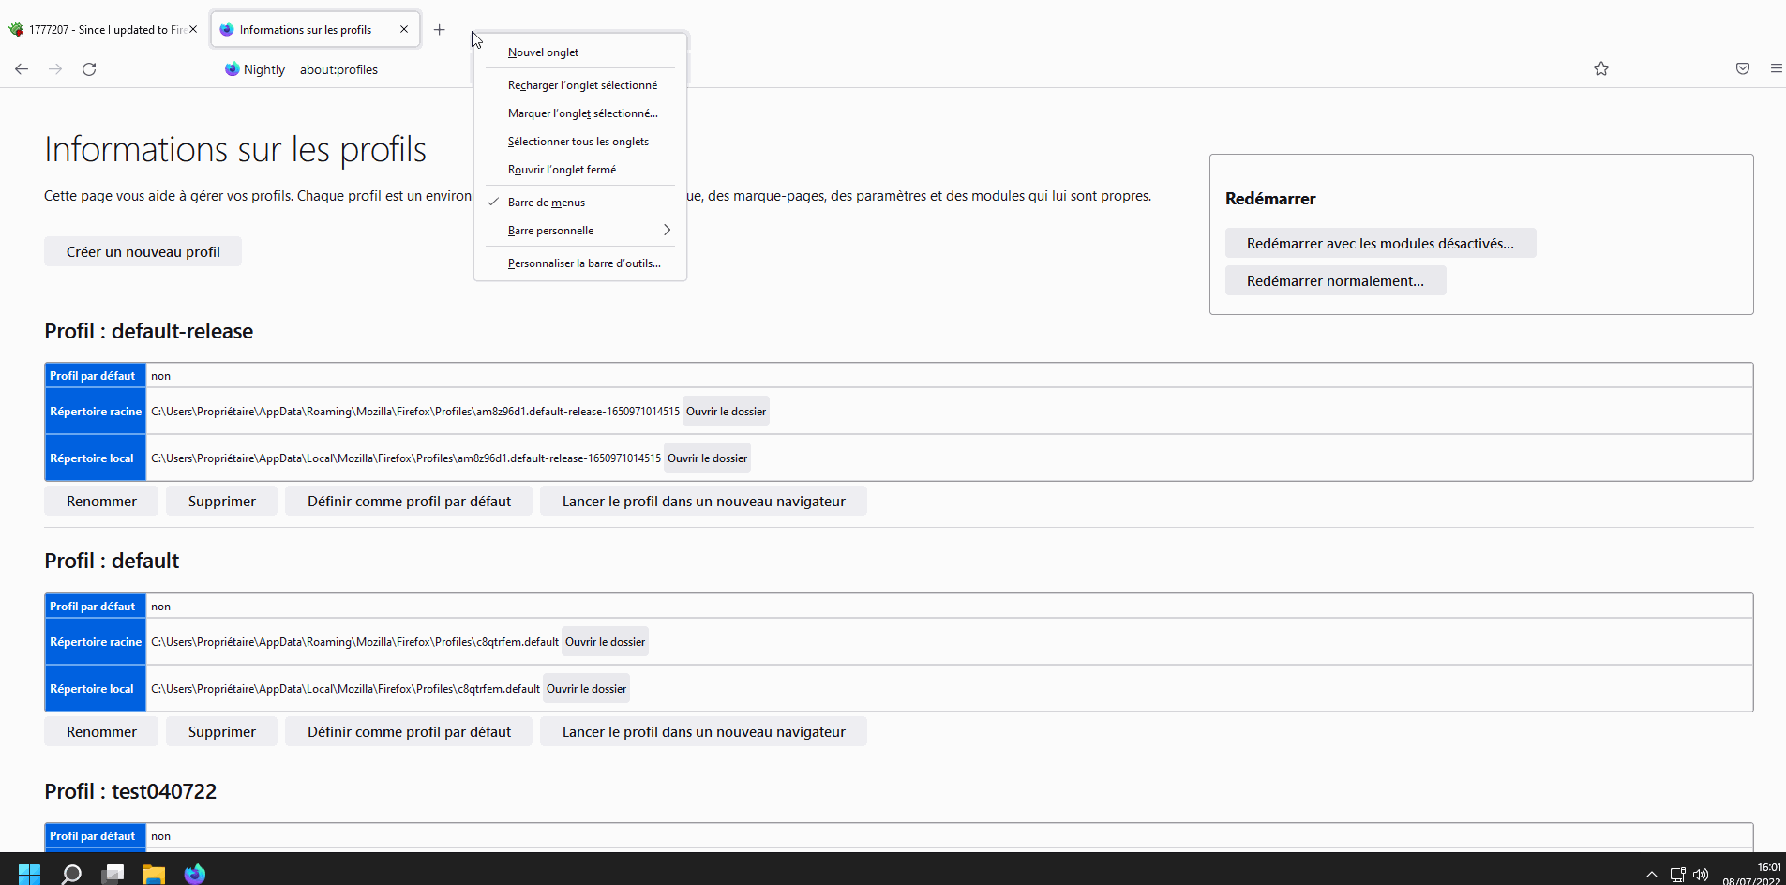Click the Redémarrer panel heading
This screenshot has width=1786, height=885.
1270,199
